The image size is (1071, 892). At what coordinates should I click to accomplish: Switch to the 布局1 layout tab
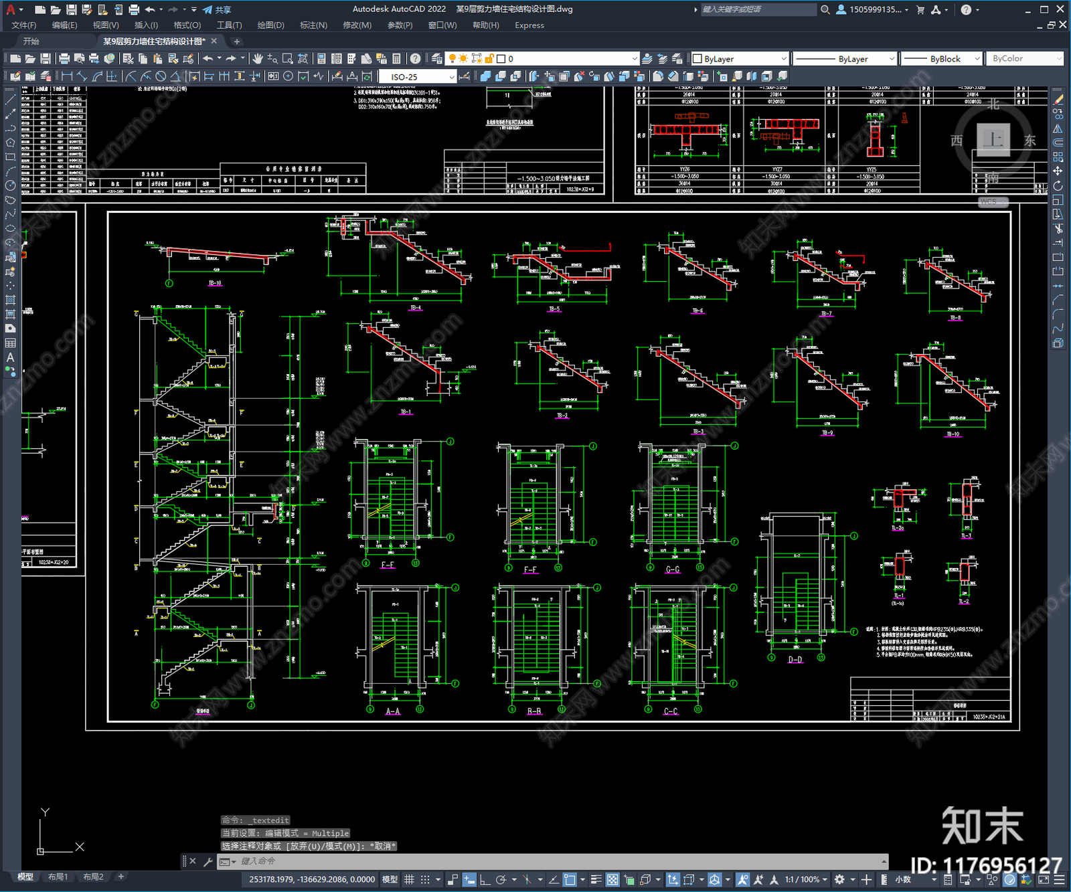pyautogui.click(x=58, y=877)
